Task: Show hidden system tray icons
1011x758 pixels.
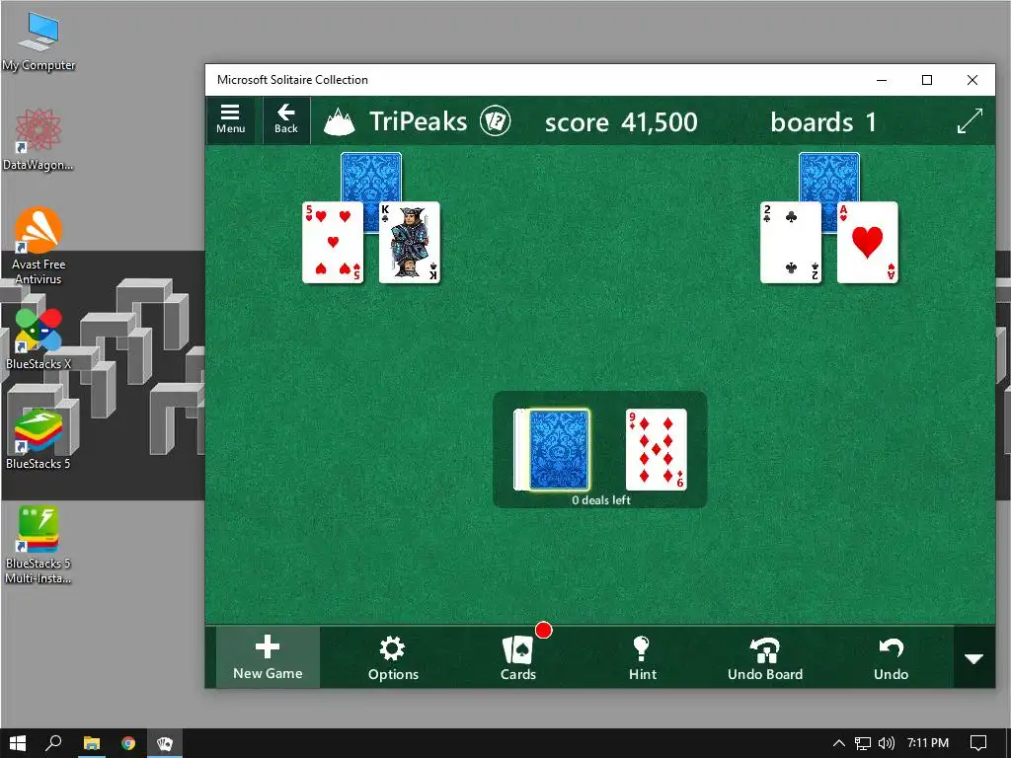Action: pyautogui.click(x=839, y=743)
